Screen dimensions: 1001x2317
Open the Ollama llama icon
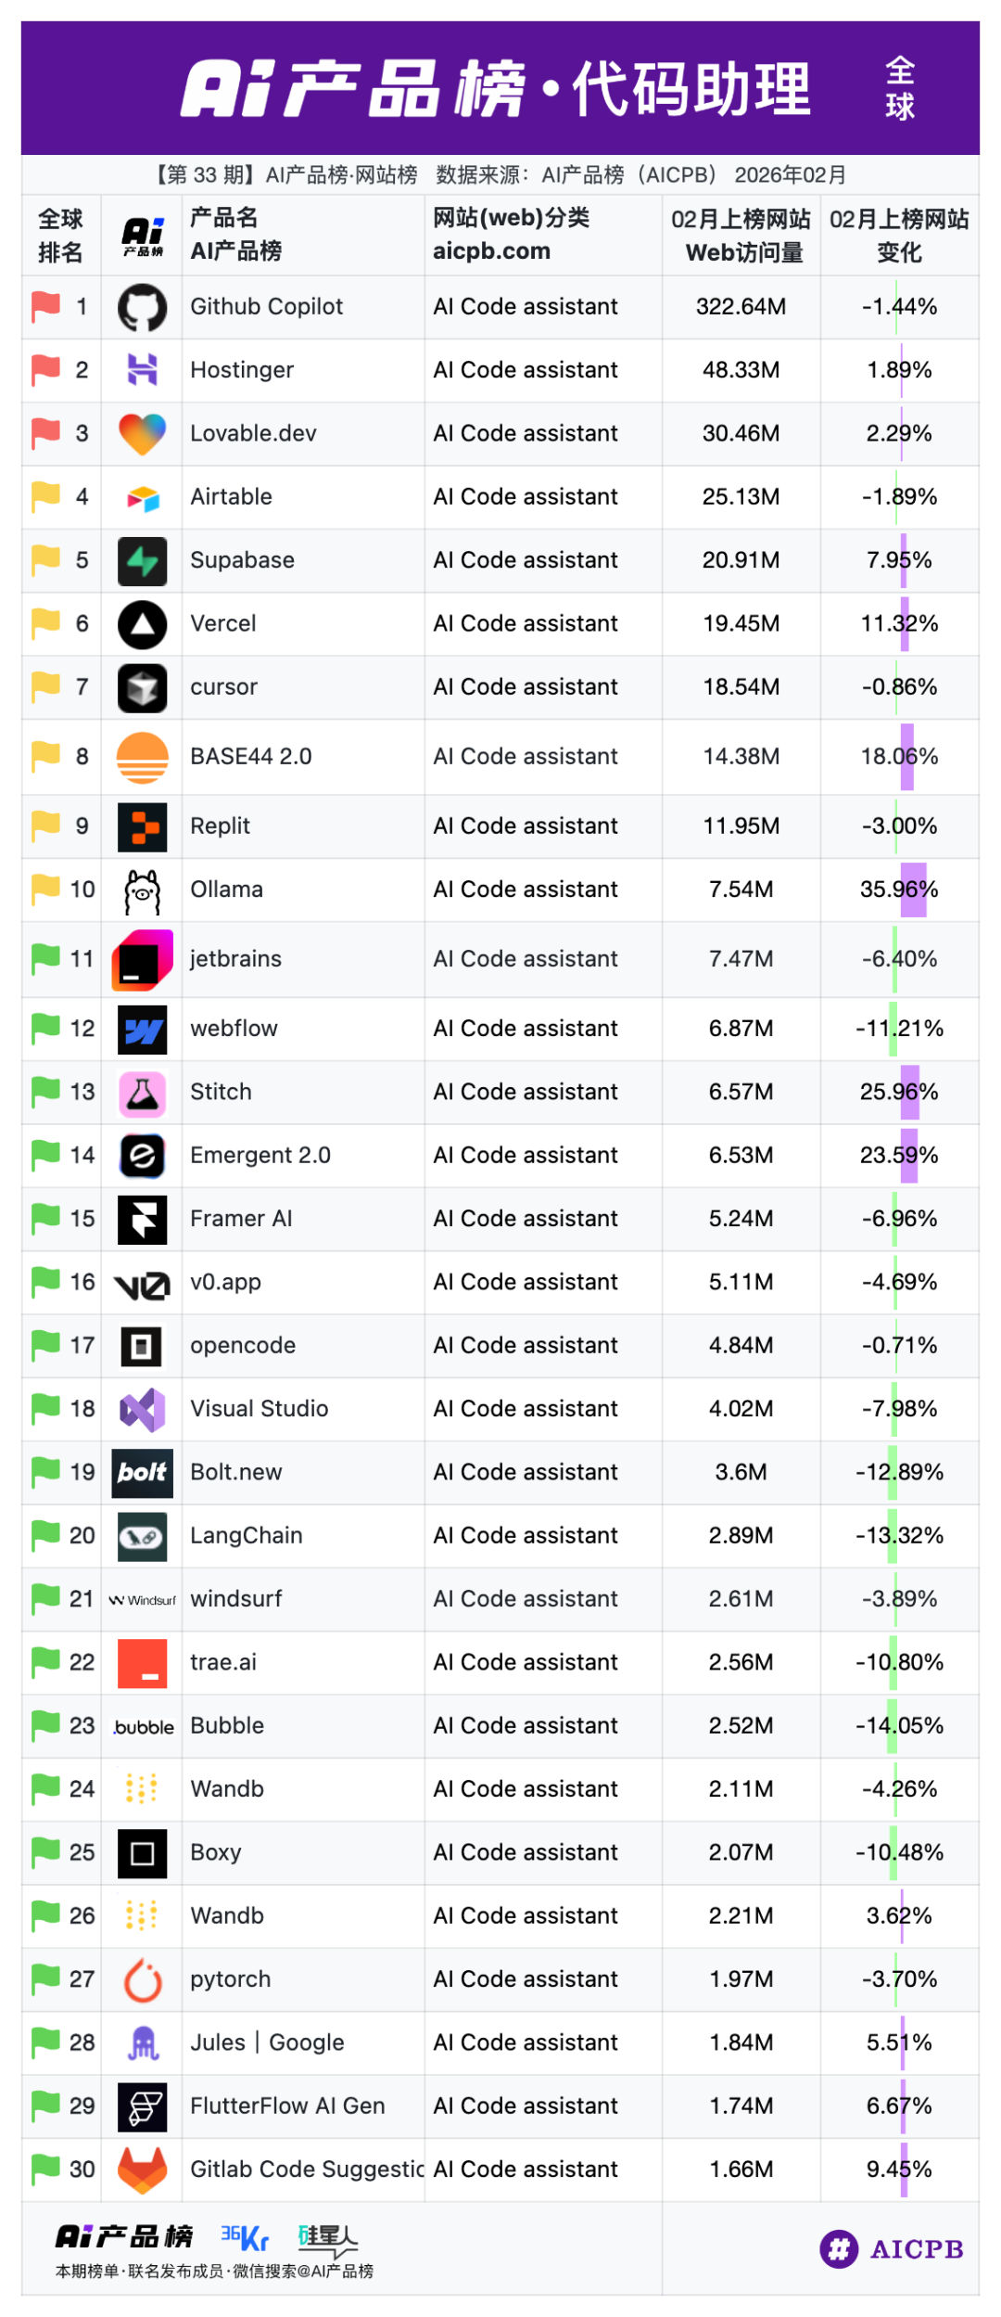(x=142, y=891)
